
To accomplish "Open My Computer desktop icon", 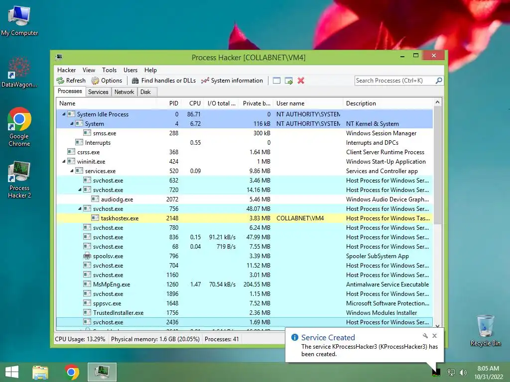I will click(x=19, y=20).
